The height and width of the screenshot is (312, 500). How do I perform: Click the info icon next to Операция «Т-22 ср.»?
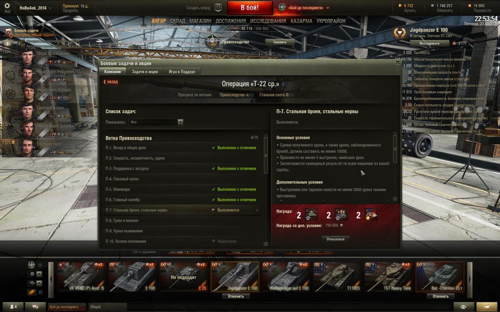(283, 84)
